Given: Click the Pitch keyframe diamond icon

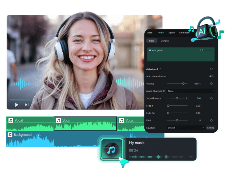Looking at the screenshot, I should tap(211, 121).
